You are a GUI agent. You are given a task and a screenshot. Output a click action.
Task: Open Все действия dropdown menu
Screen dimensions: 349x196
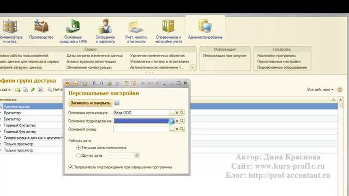320,89
